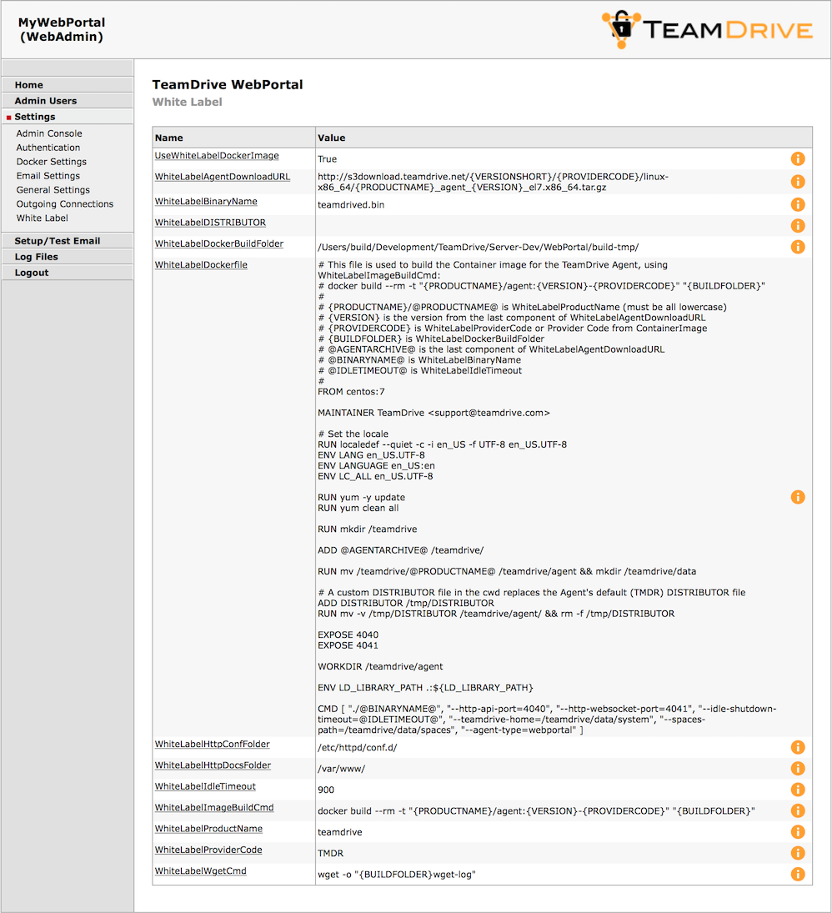Click the 'True' value cell
Screen dimensions: 832x913
(x=327, y=159)
